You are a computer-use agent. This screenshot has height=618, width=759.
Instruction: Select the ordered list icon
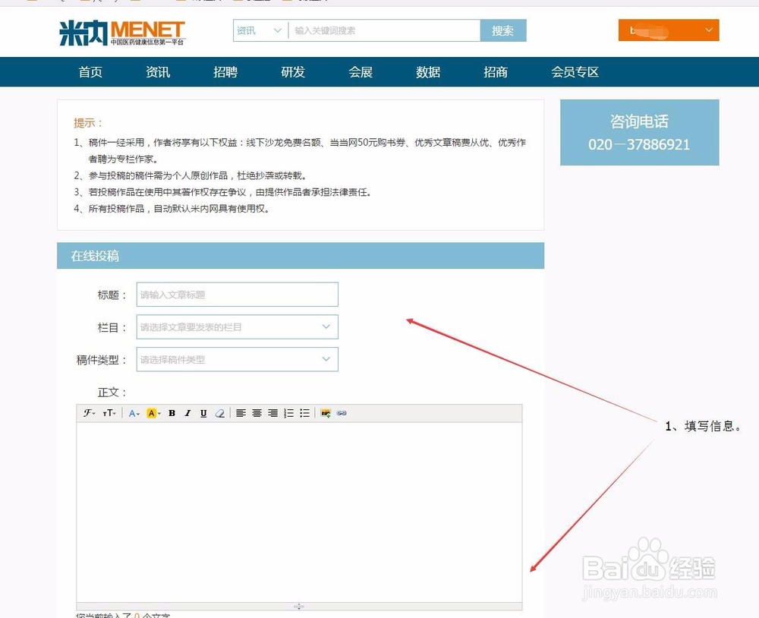(288, 413)
